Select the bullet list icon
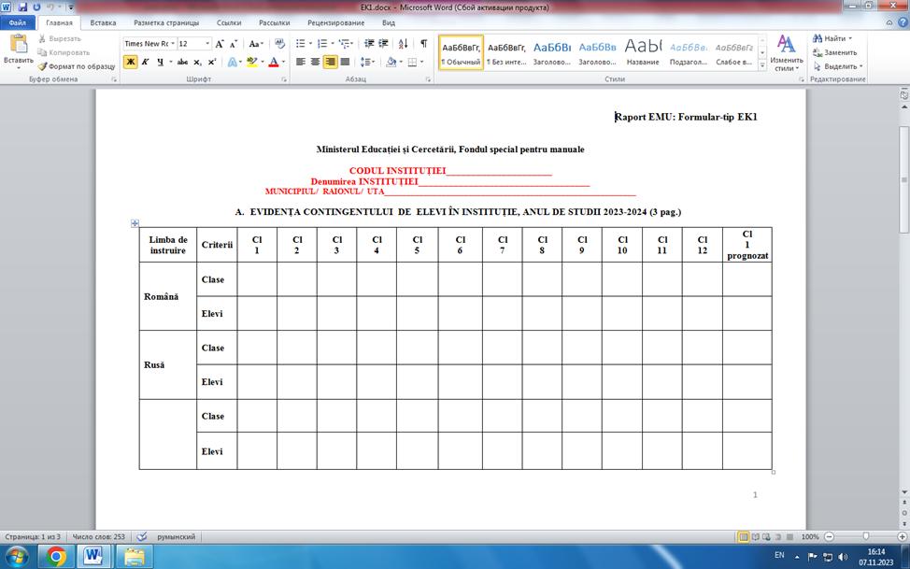 (x=301, y=44)
